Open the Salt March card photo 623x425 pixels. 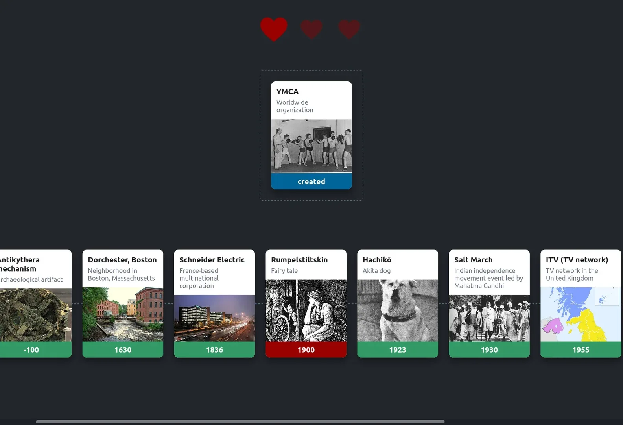pyautogui.click(x=489, y=318)
